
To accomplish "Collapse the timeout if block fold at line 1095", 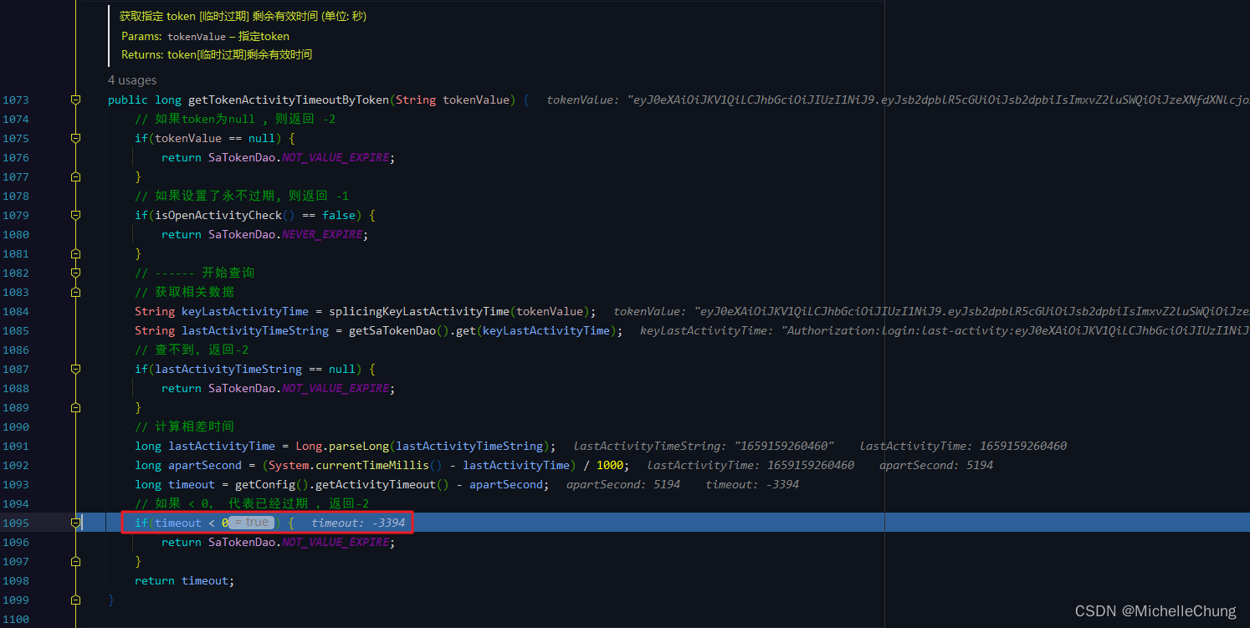I will (75, 523).
